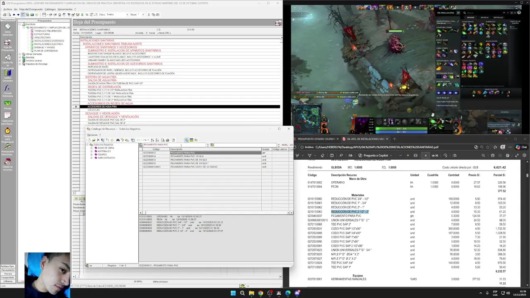Click search magnifier in PDF toolbar
The image size is (530, 298).
pyautogui.click(x=483, y=155)
